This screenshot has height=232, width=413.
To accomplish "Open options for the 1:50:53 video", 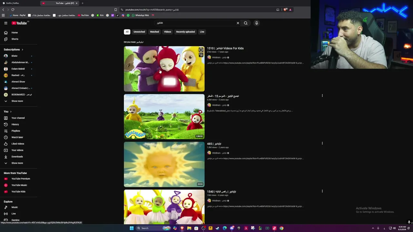I will click(322, 96).
